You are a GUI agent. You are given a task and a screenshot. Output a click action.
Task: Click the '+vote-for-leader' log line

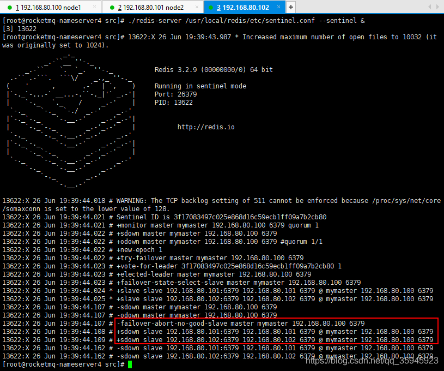[172, 266]
